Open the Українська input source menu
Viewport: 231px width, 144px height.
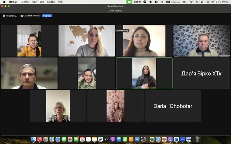pyautogui.click(x=173, y=2)
